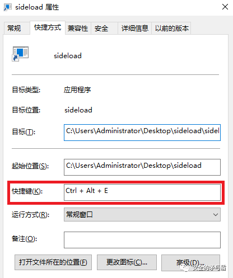Screen dimensions: 233x278
Task: Click the 起始位置(S) input field
Action: tap(142, 167)
